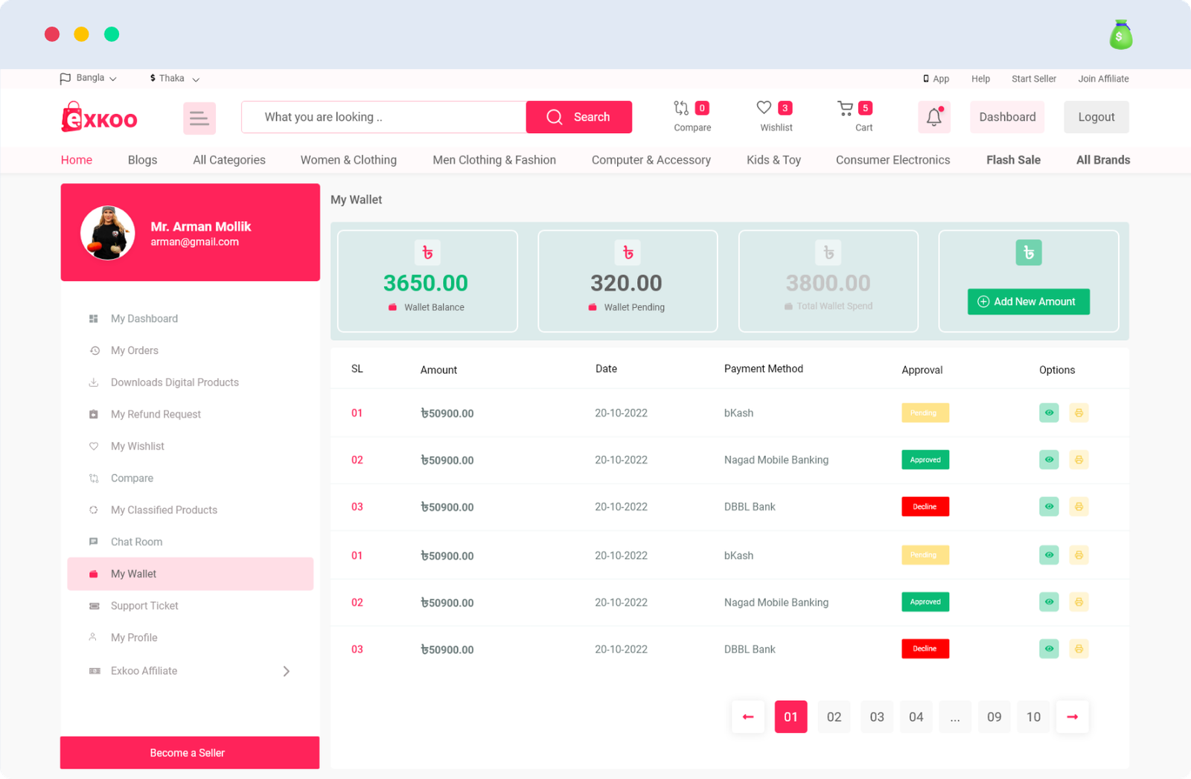Viewport: 1191px width, 779px height.
Task: Open the Bangla language dropdown
Action: click(x=89, y=78)
